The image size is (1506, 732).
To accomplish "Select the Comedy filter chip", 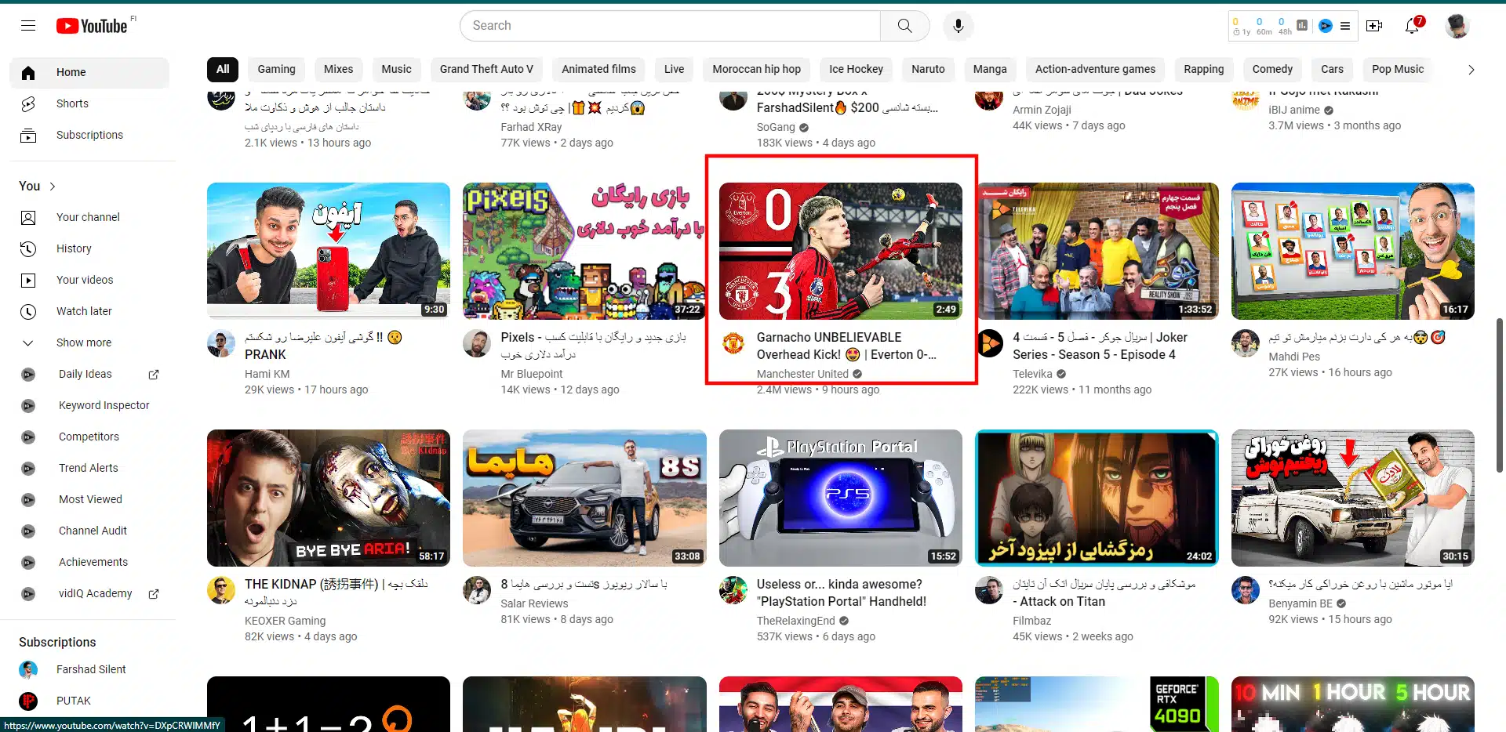I will pyautogui.click(x=1271, y=69).
